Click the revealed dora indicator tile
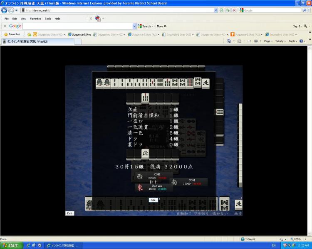 (145, 98)
